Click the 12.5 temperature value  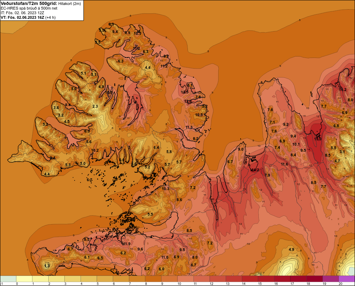click(185, 92)
